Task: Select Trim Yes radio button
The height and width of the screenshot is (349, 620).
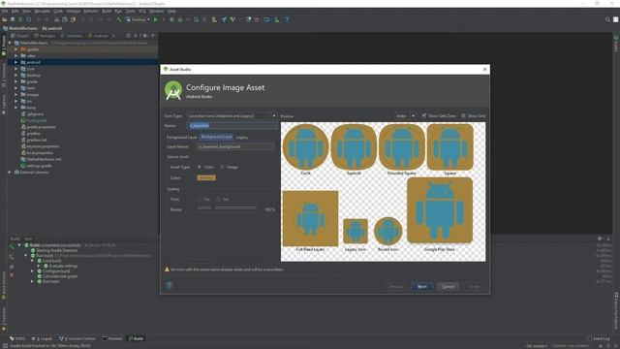Action: click(x=200, y=199)
